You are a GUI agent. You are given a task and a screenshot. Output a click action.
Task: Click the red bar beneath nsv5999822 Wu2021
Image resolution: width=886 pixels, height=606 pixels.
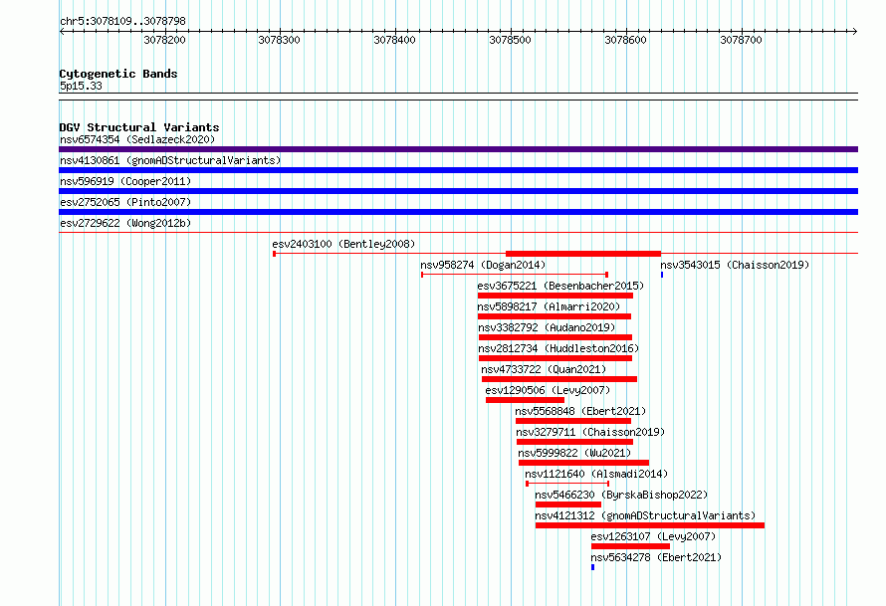(583, 463)
